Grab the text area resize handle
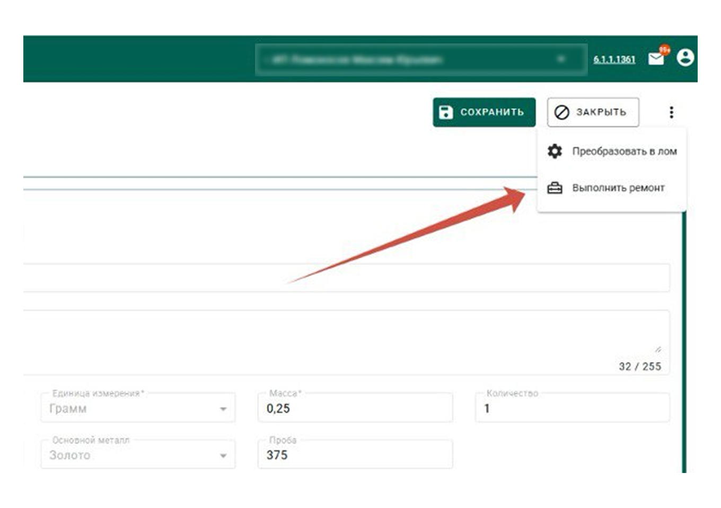The height and width of the screenshot is (508, 721). tap(658, 349)
